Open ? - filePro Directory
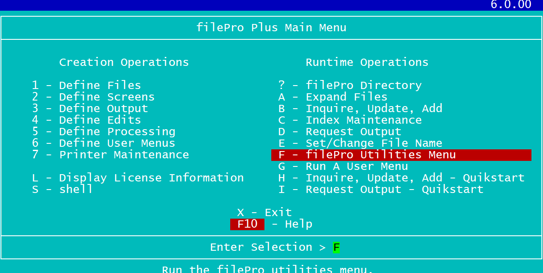Image resolution: width=543 pixels, height=273 pixels. [x=350, y=85]
